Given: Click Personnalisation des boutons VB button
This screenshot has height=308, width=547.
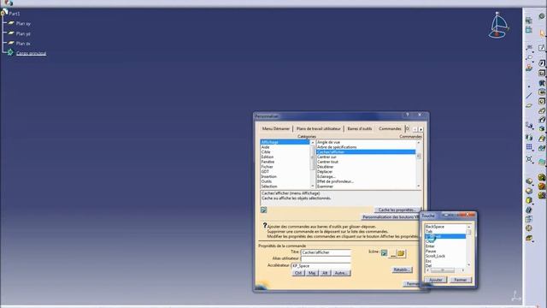Looking at the screenshot, I should click(x=391, y=217).
